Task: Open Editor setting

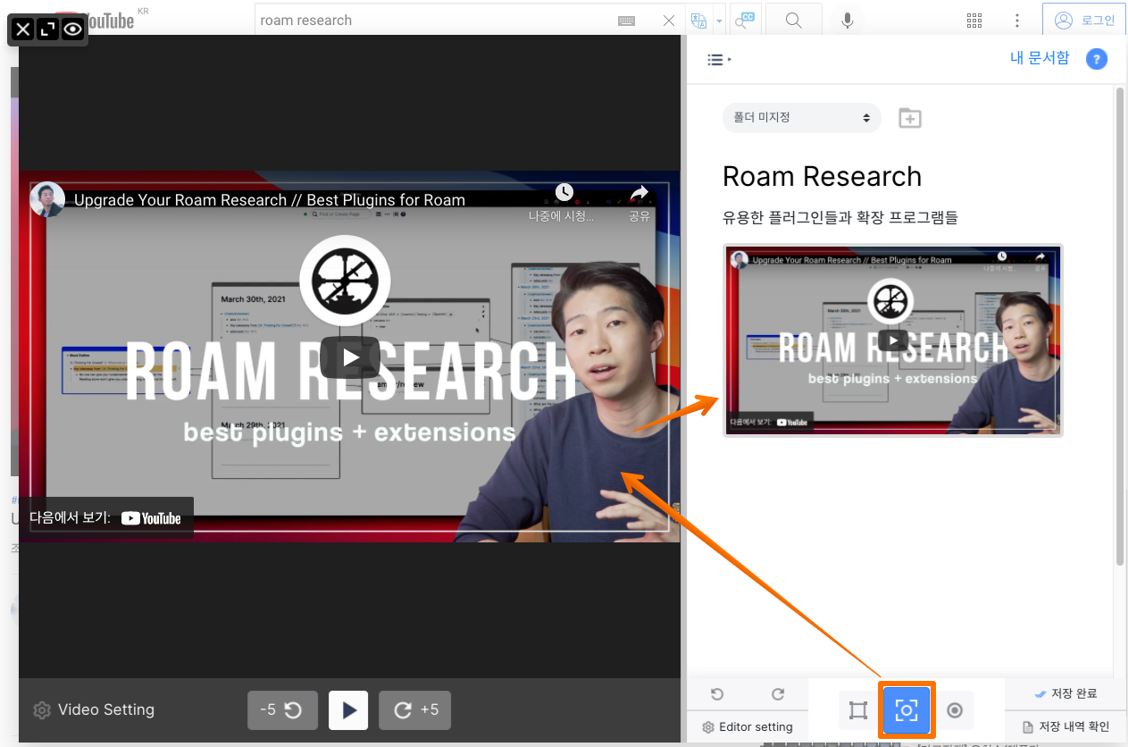Action: click(748, 726)
